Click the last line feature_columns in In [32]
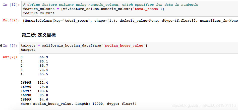The width and height of the screenshot is (238, 110). point(39,13)
